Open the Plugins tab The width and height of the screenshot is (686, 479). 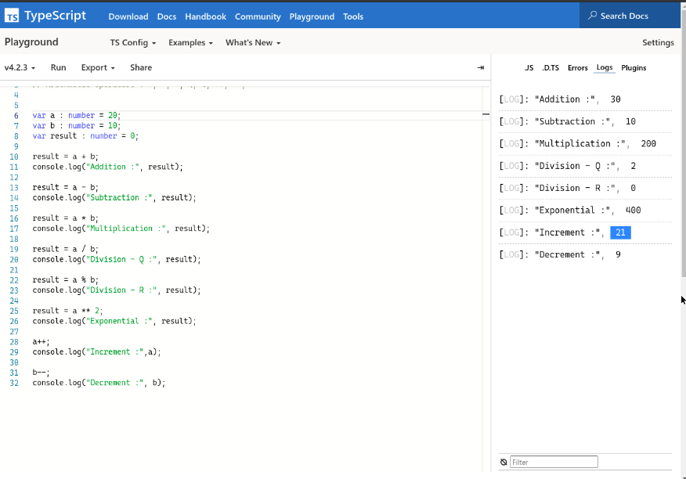[x=634, y=67]
